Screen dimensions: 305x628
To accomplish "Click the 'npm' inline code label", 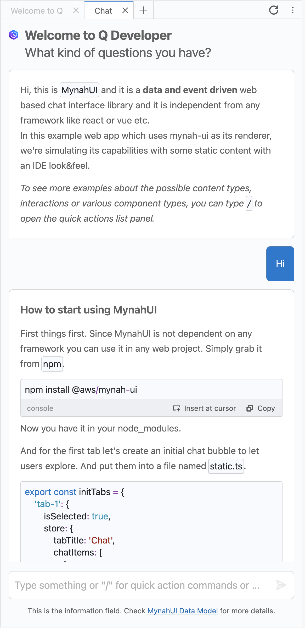I will (x=52, y=364).
